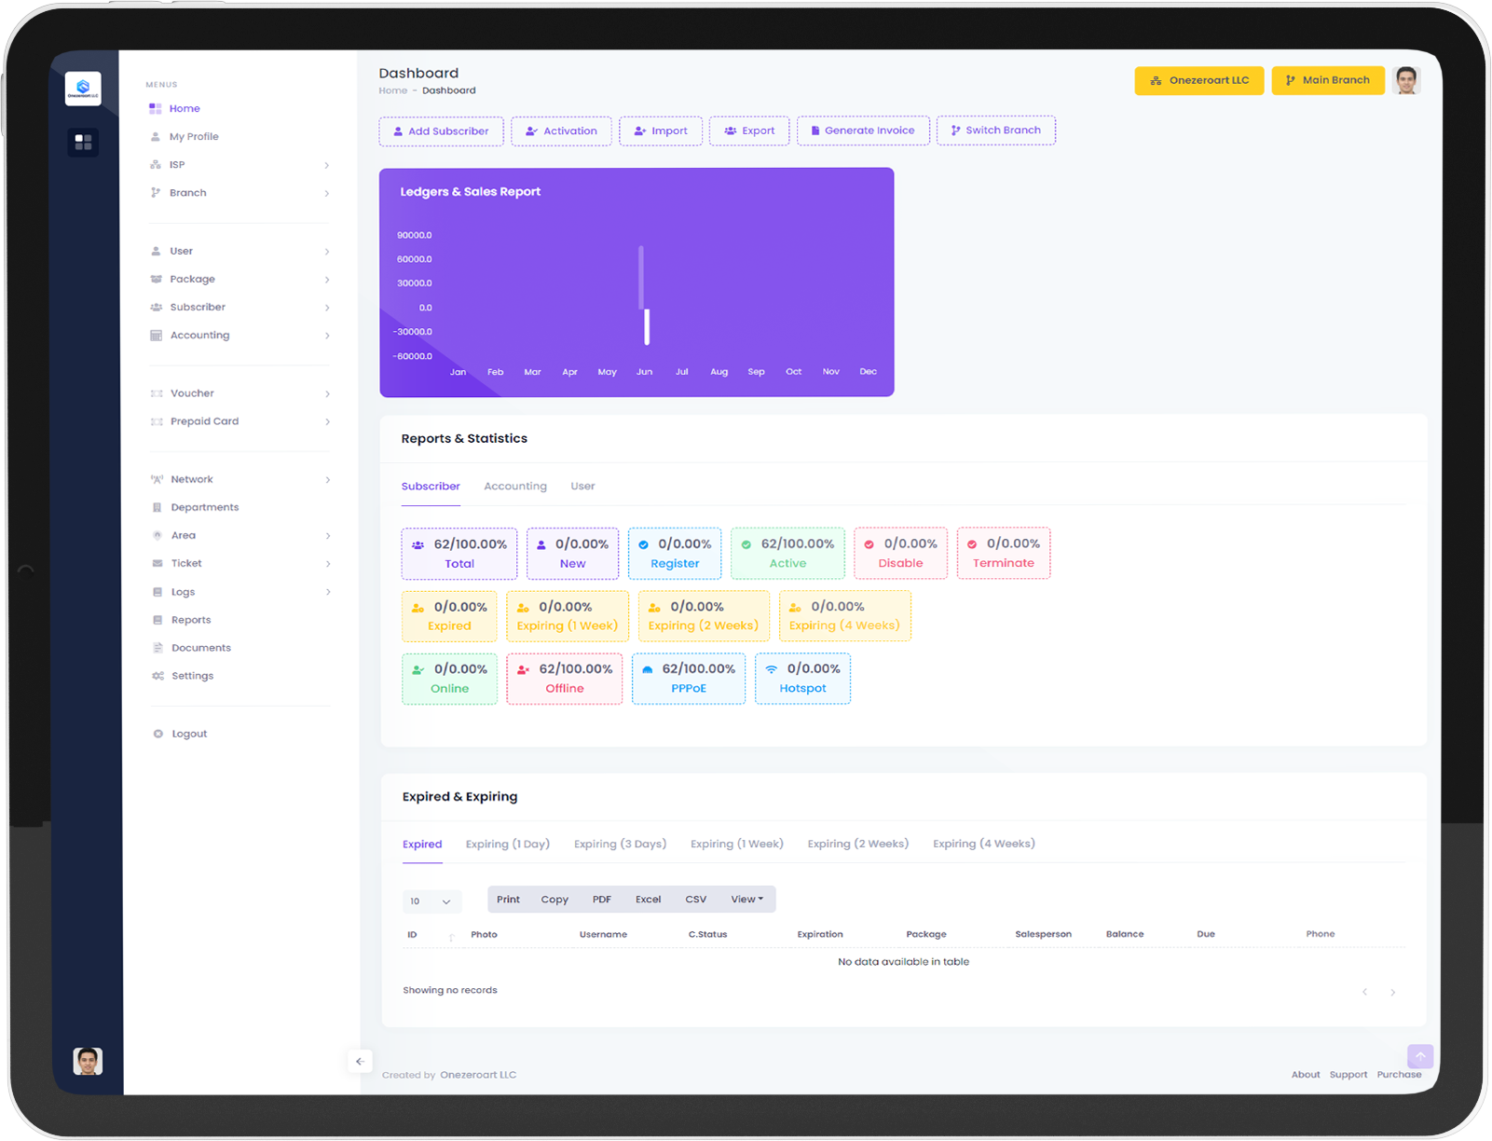Click the Generate Invoice button
The height and width of the screenshot is (1141, 1492).
point(863,131)
